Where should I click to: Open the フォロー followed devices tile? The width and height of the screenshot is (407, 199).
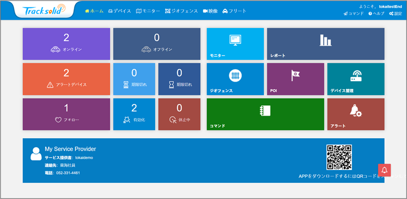point(66,114)
